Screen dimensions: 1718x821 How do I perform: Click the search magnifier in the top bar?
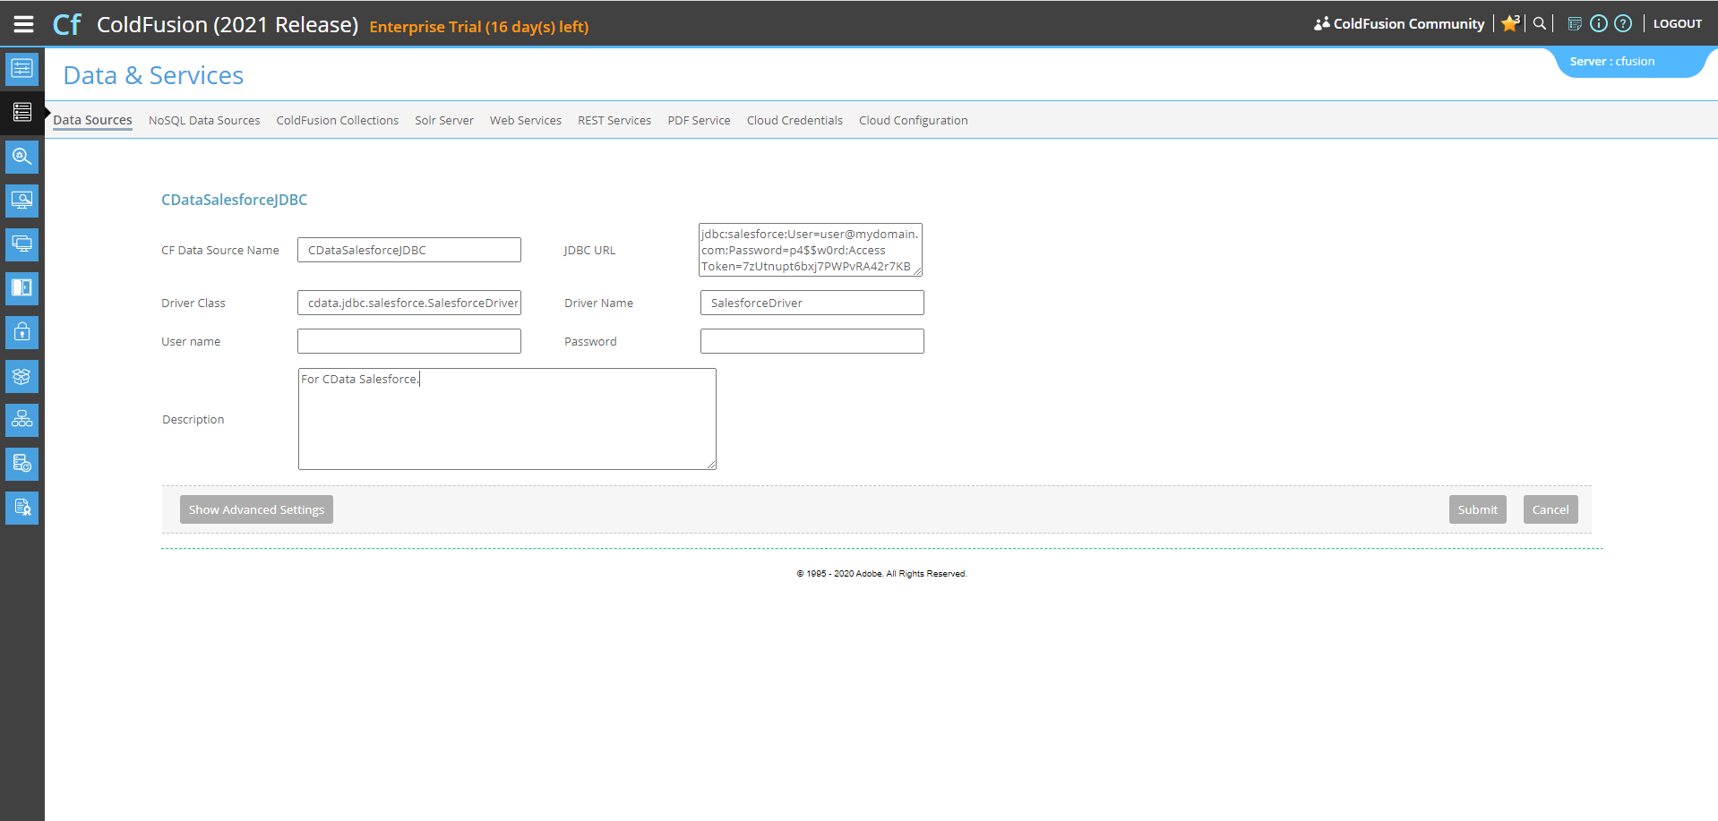point(1539,24)
